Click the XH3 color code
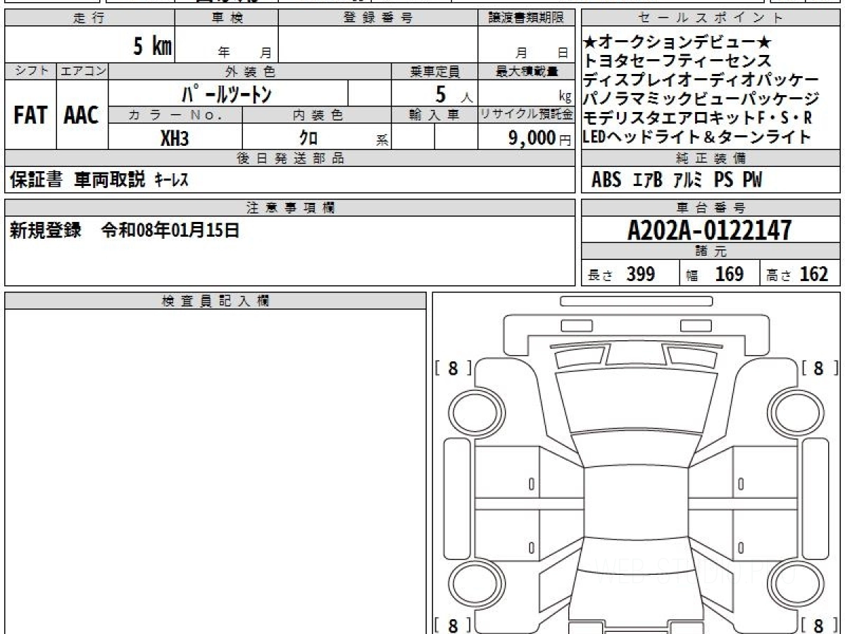Viewport: 845px width, 634px height. point(175,138)
